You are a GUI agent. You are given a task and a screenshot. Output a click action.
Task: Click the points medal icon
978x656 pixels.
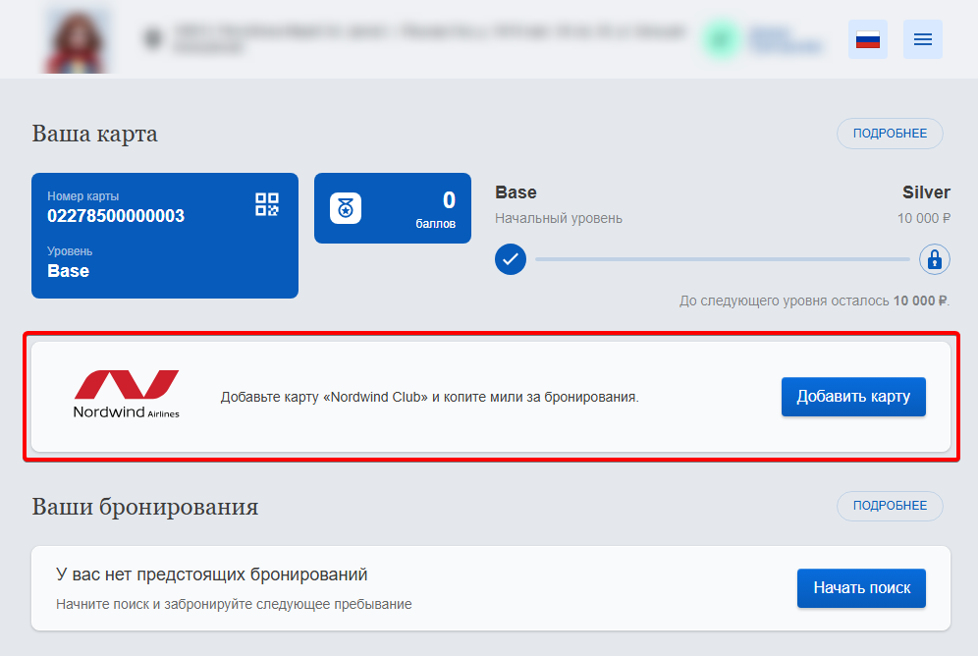tap(346, 208)
